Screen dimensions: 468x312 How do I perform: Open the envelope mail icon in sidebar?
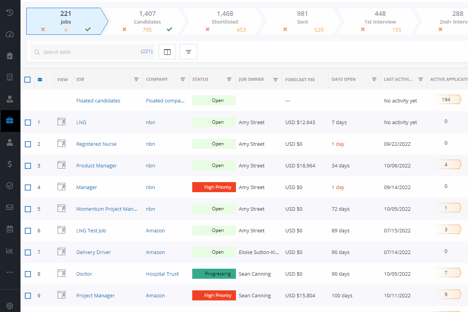tap(10, 207)
